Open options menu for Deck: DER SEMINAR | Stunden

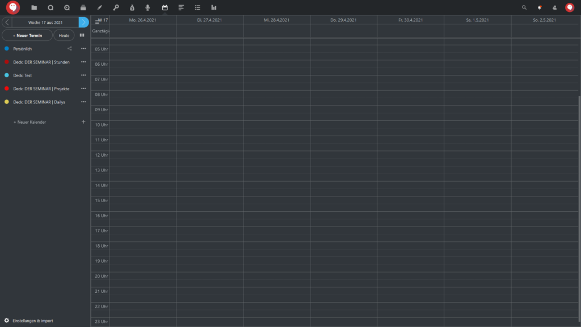pyautogui.click(x=83, y=62)
